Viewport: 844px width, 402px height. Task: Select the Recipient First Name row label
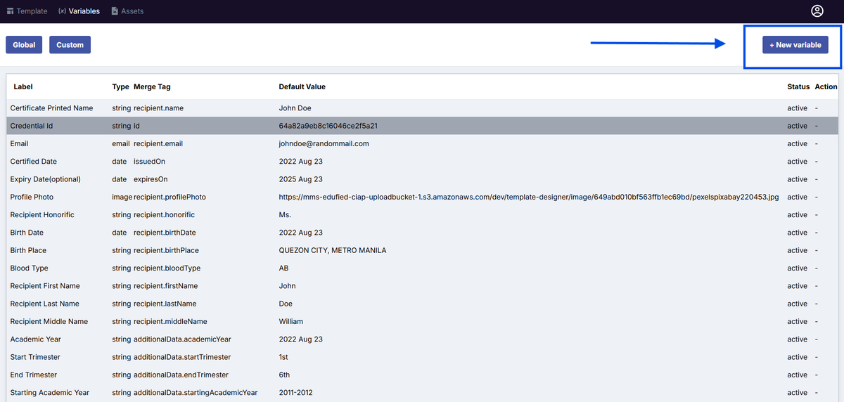click(x=45, y=286)
